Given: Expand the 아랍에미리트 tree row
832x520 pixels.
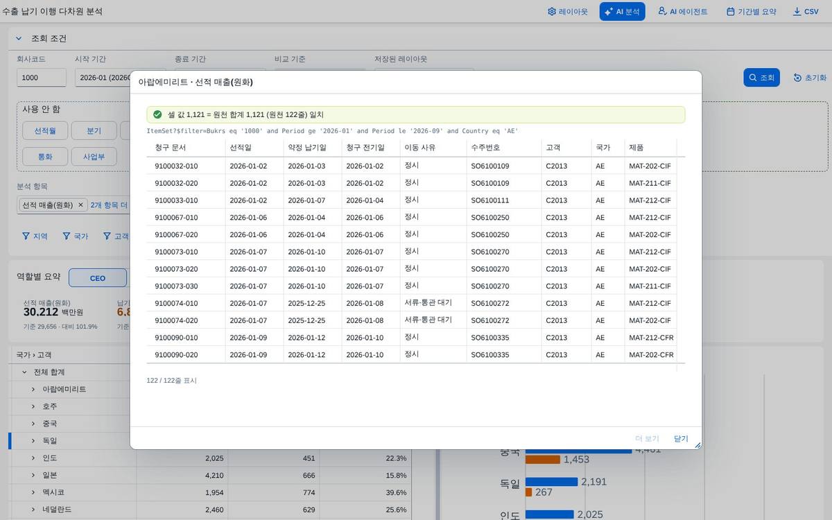Looking at the screenshot, I should [x=33, y=390].
